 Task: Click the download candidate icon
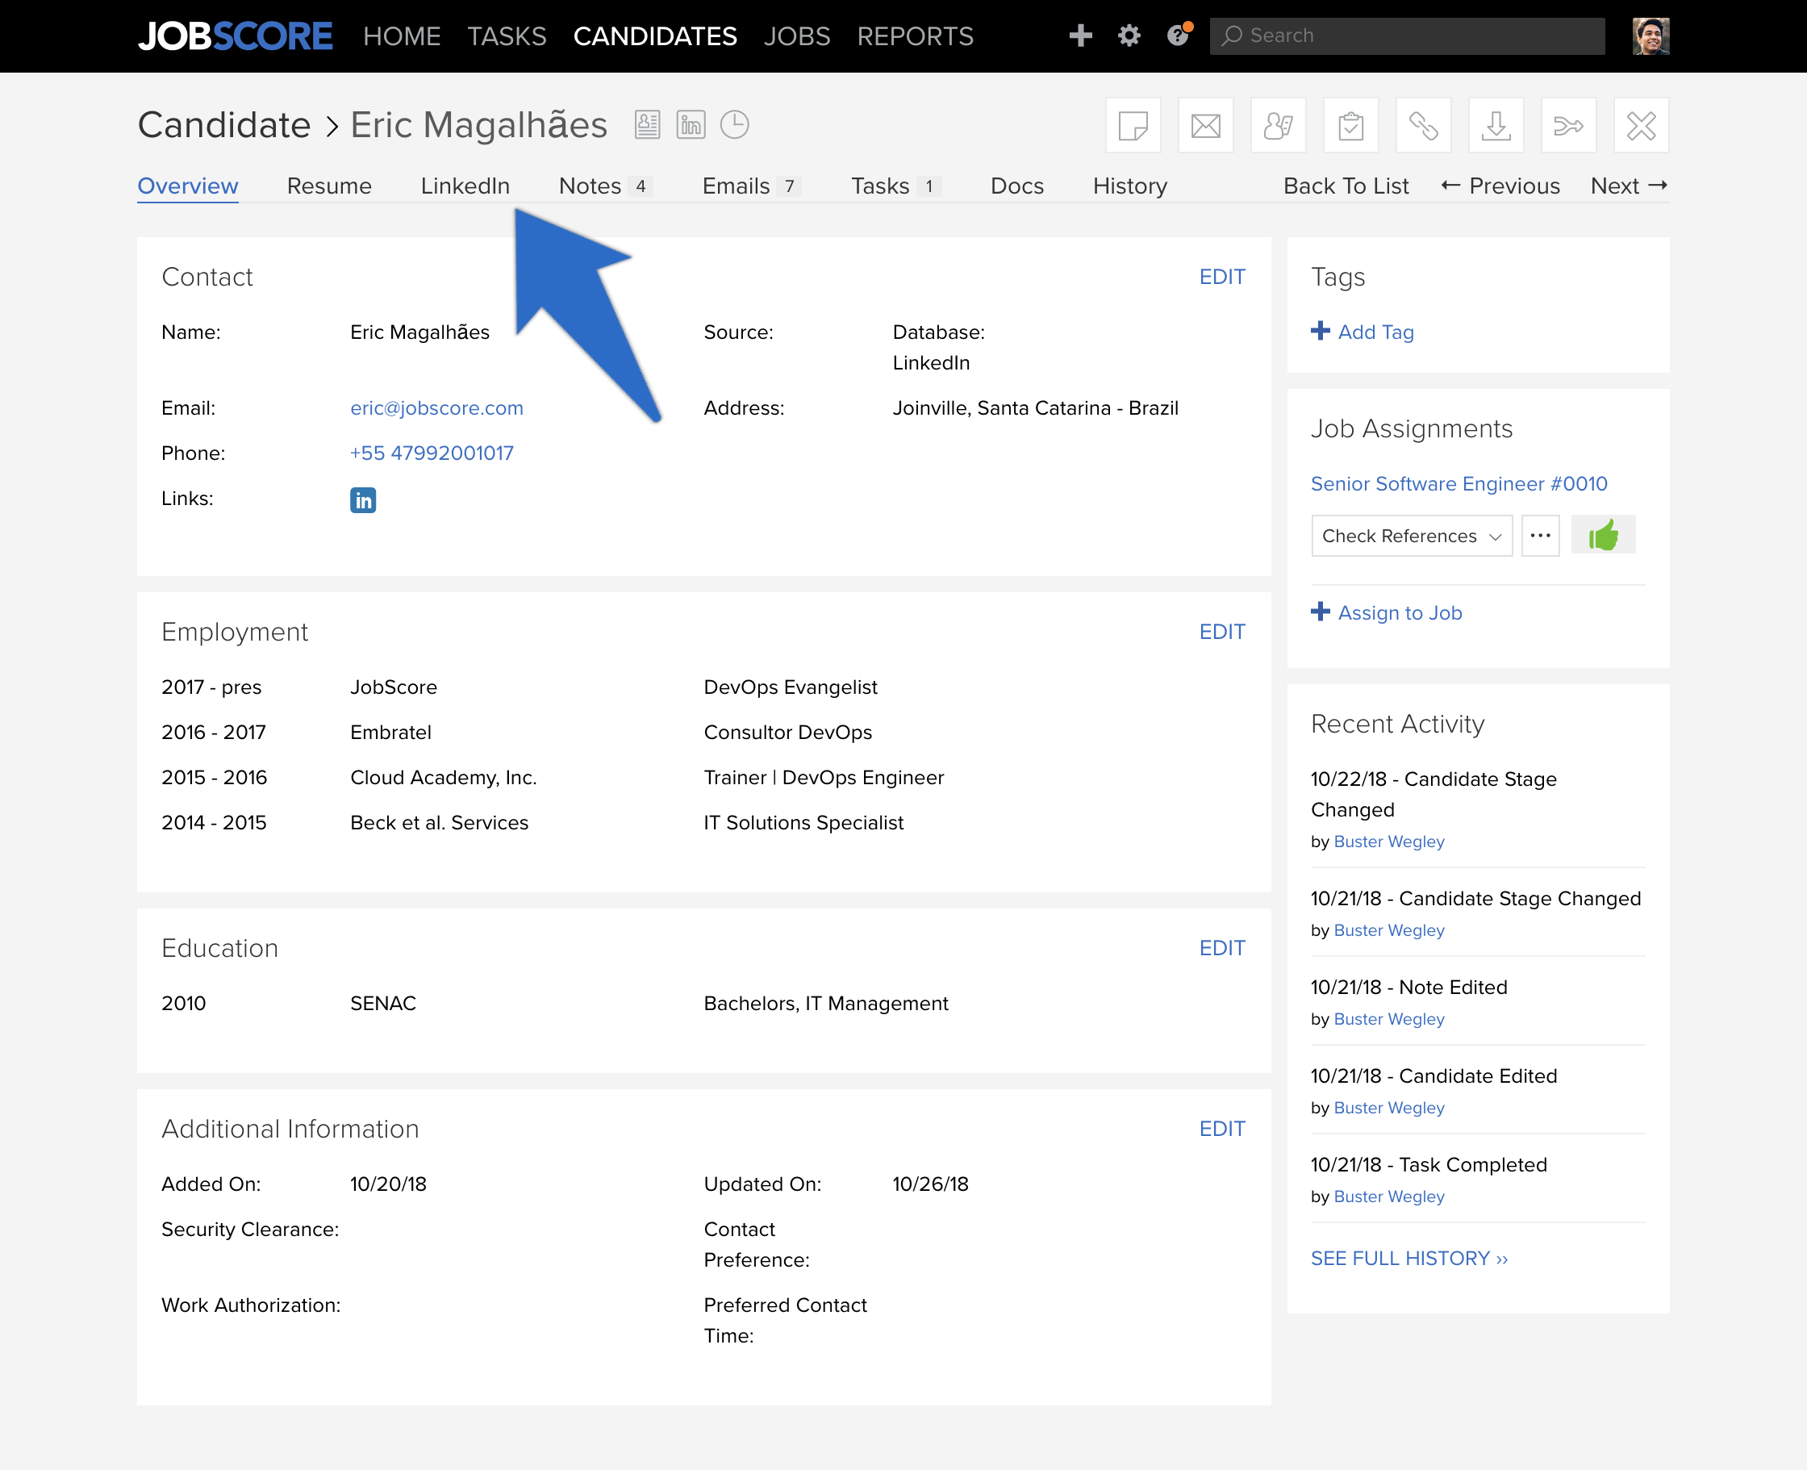point(1496,125)
